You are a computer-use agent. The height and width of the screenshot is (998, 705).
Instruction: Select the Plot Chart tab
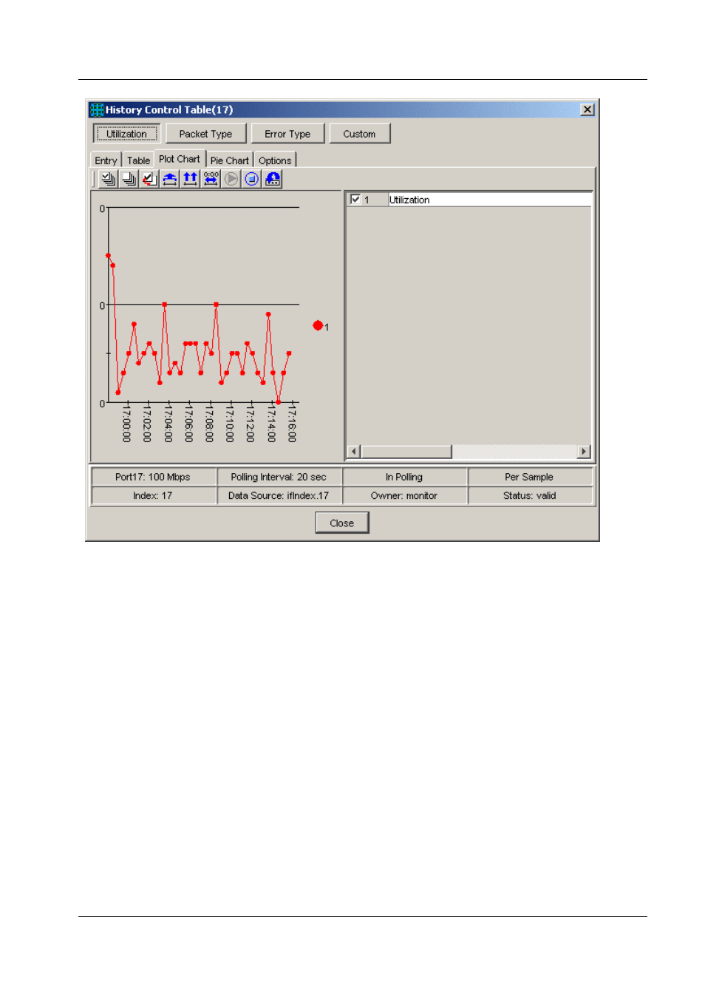tap(180, 159)
